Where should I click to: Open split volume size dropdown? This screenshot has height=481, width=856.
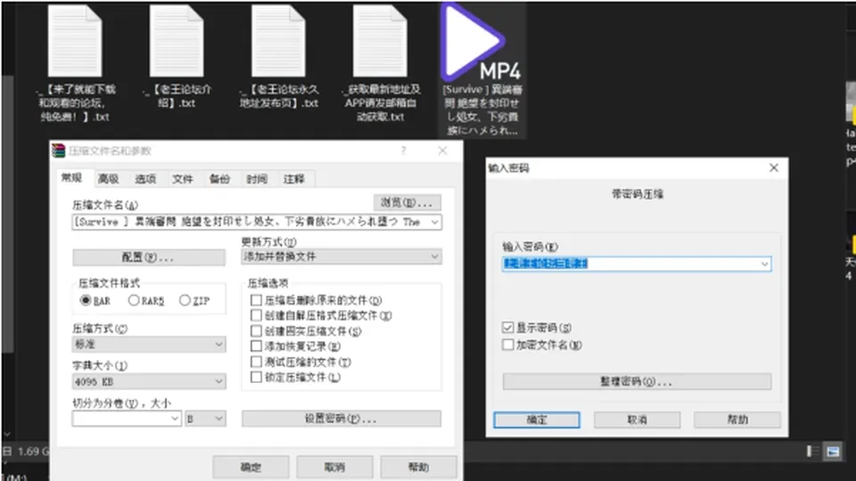175,419
